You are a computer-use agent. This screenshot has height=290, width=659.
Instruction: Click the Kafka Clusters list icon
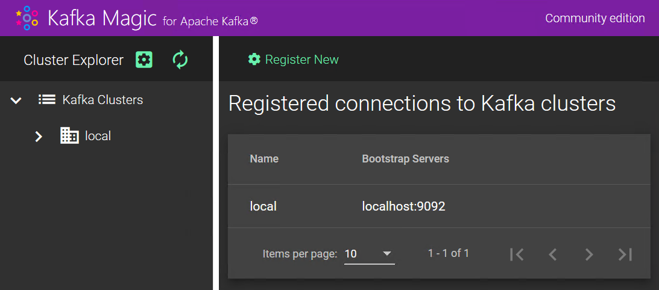pos(46,100)
